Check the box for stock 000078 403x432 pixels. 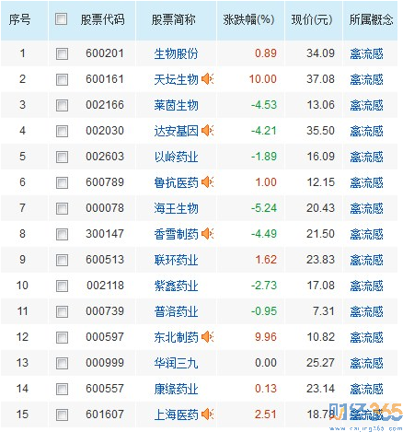62,208
